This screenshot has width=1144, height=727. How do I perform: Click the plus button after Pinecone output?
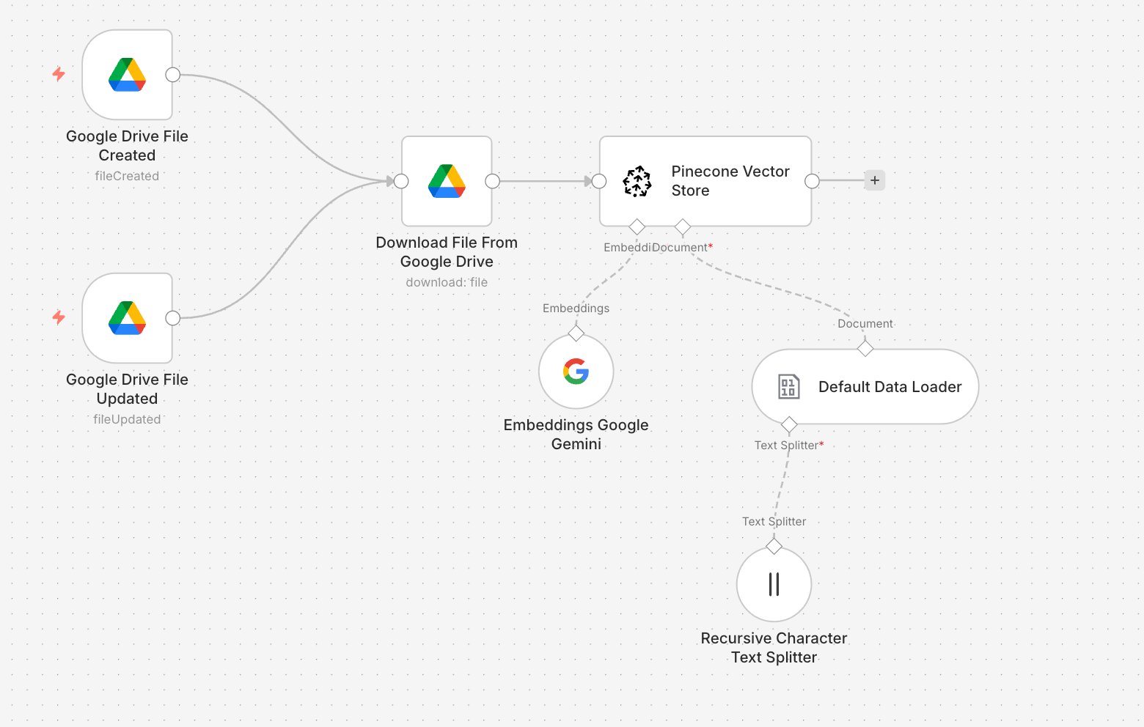875,180
